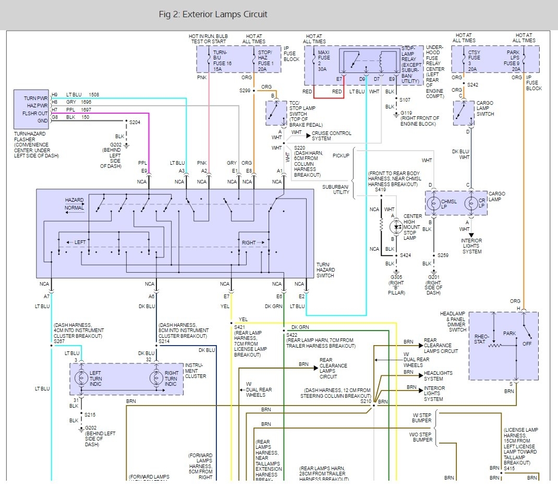The image size is (558, 489).
Task: Click the 'UNDERHOOD FUSE RELAY CENTER' caption
Action: coord(435,72)
